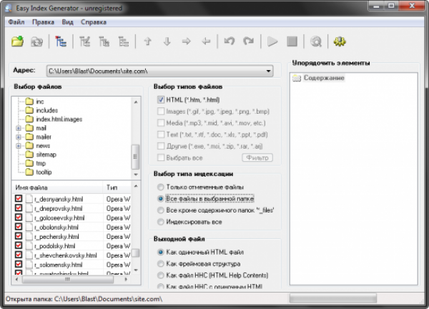Open the Файл menu
429x309 pixels.
16,22
